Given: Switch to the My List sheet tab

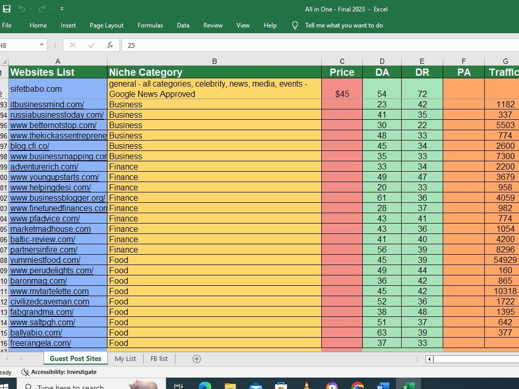Looking at the screenshot, I should tap(126, 359).
